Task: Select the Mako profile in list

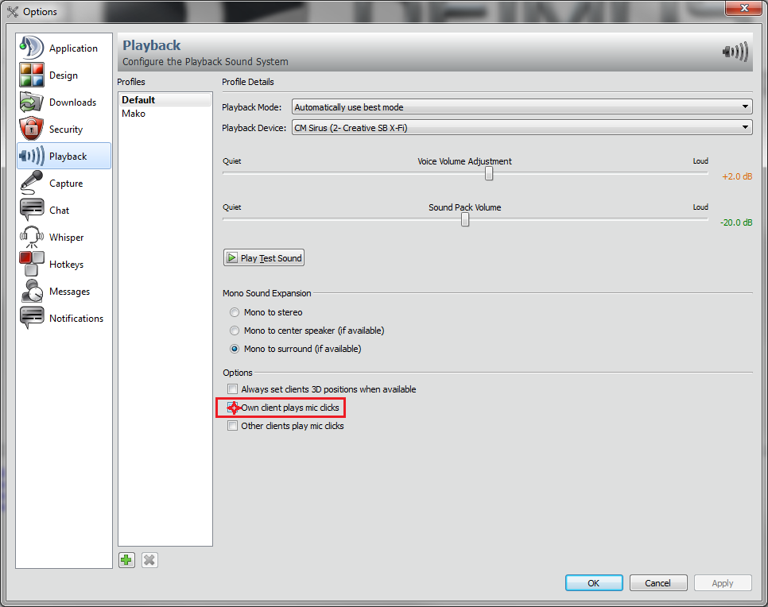Action: (x=134, y=114)
